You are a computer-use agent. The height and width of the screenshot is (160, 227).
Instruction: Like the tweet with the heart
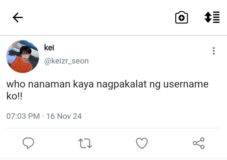(x=142, y=143)
